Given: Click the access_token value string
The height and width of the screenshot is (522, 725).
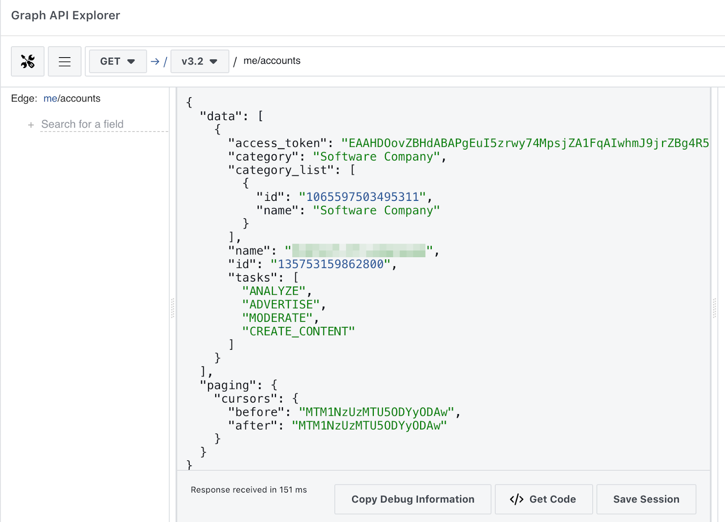Looking at the screenshot, I should [x=526, y=143].
